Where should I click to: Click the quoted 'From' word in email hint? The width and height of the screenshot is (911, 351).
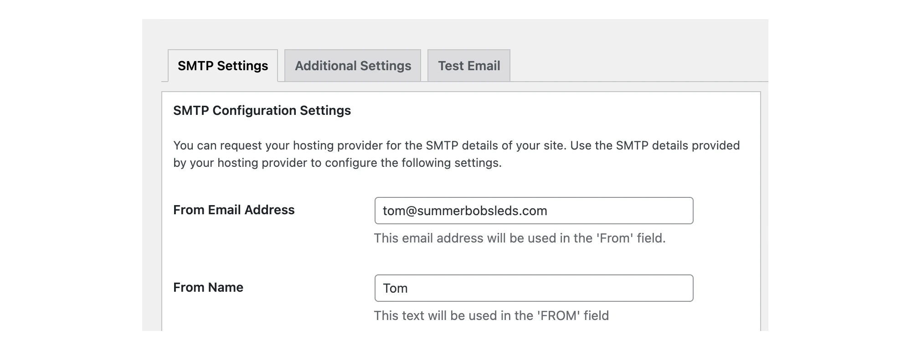coord(615,238)
